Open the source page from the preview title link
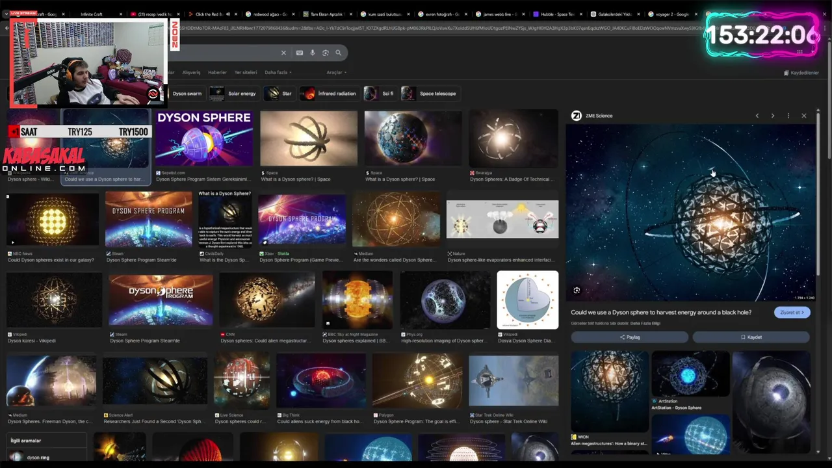The image size is (832, 468). 661,313
